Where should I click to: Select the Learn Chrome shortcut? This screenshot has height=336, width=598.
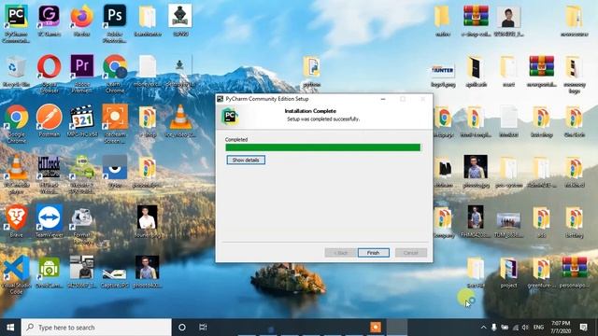pyautogui.click(x=114, y=74)
